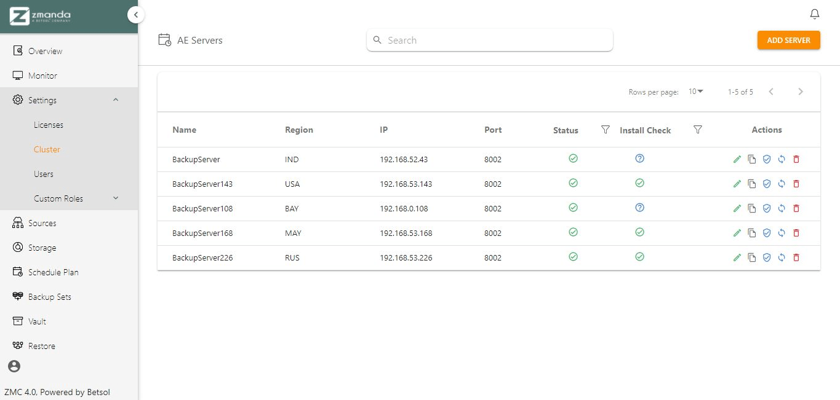This screenshot has width=840, height=400.
Task: Click the install check tick for BackupServer226
Action: 639,257
